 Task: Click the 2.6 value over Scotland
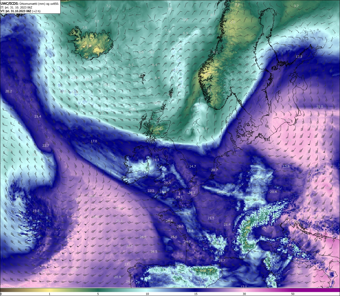point(159,129)
